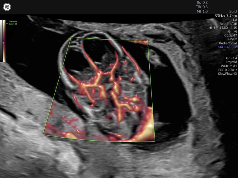Click the PRF 0.20kHz setting

227,70
